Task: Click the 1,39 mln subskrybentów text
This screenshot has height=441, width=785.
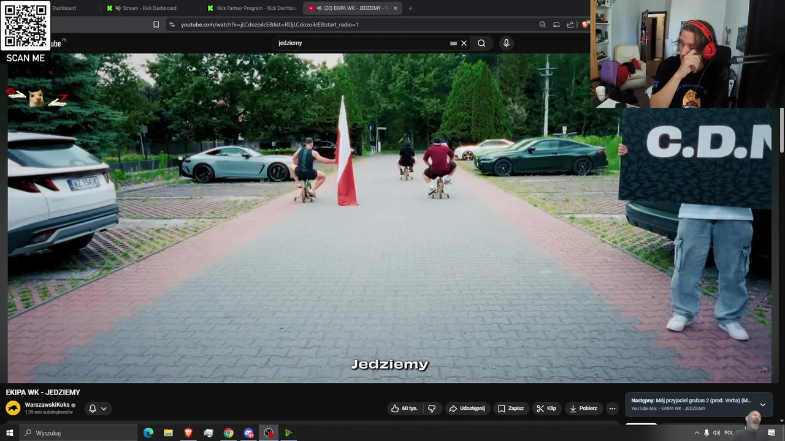Action: coord(48,413)
